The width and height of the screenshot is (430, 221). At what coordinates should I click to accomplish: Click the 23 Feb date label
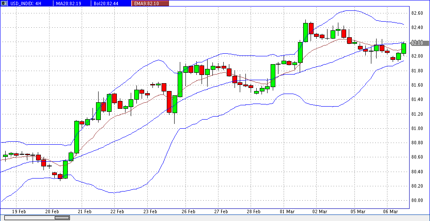149,212
